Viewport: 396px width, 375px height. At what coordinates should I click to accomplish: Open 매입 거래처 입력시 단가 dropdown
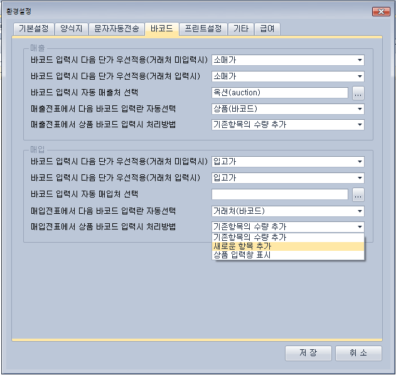pos(288,178)
